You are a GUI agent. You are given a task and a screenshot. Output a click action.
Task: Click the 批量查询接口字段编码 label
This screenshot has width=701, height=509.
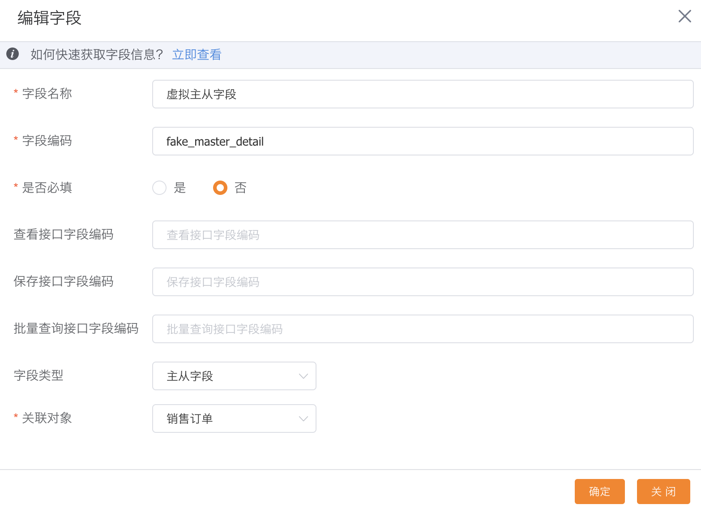(x=76, y=328)
